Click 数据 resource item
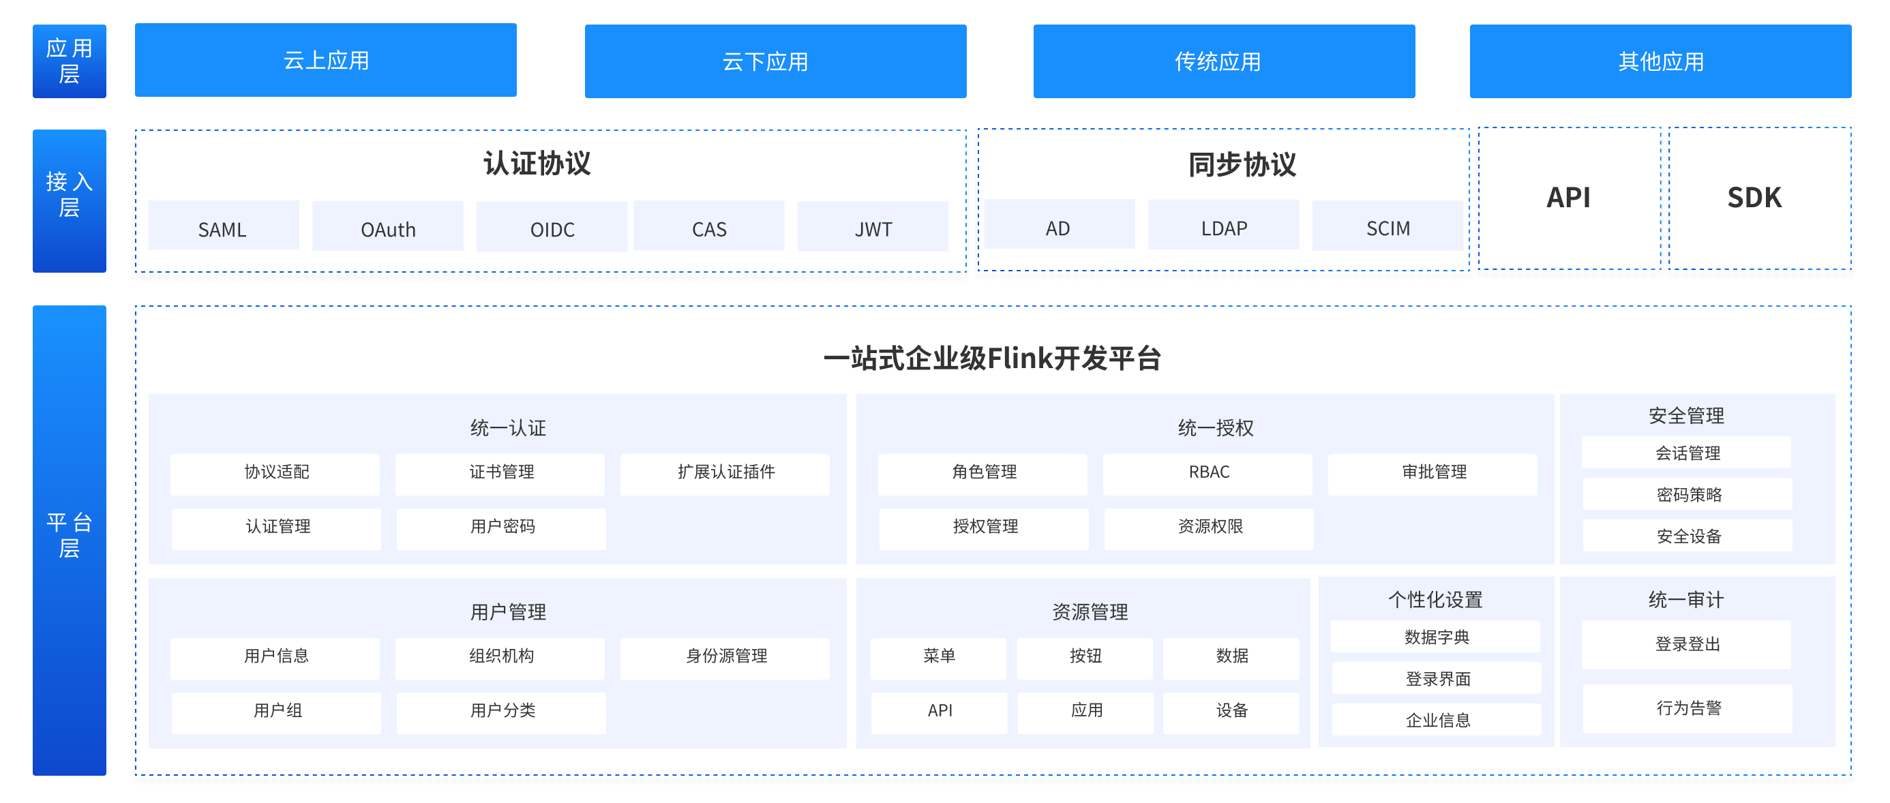Viewport: 1890px width, 803px height. 1231,658
